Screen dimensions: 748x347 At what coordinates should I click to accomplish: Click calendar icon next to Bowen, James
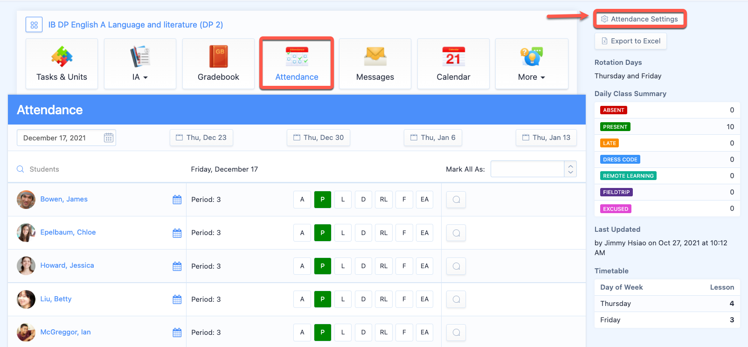pyautogui.click(x=177, y=200)
